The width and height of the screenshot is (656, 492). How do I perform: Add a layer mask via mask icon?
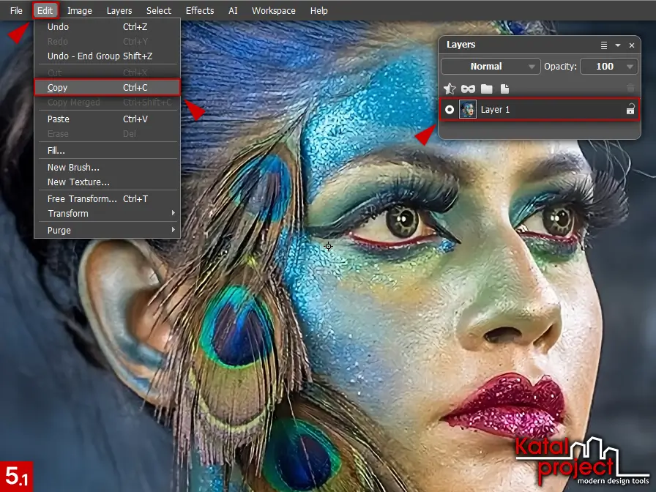pos(468,89)
